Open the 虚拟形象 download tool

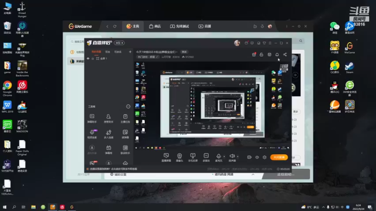click(x=92, y=150)
